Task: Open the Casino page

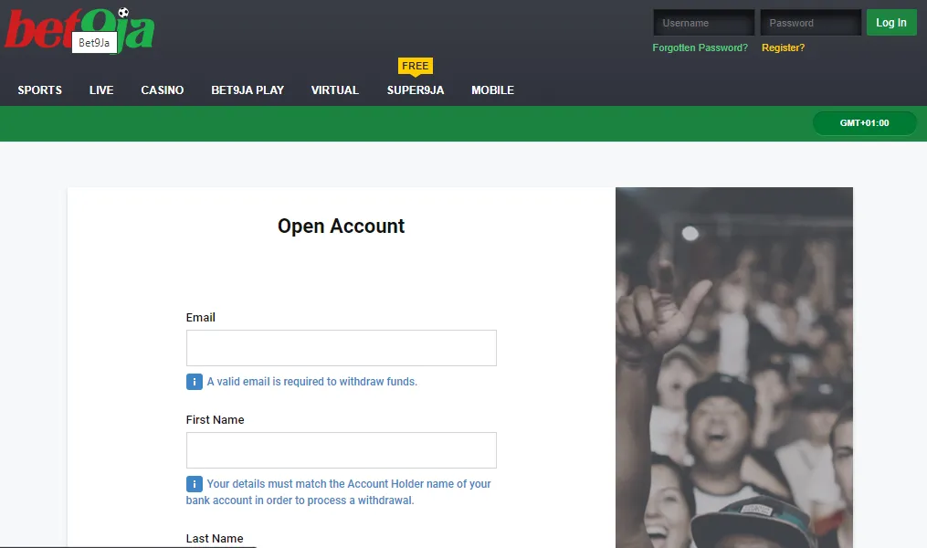Action: [162, 90]
